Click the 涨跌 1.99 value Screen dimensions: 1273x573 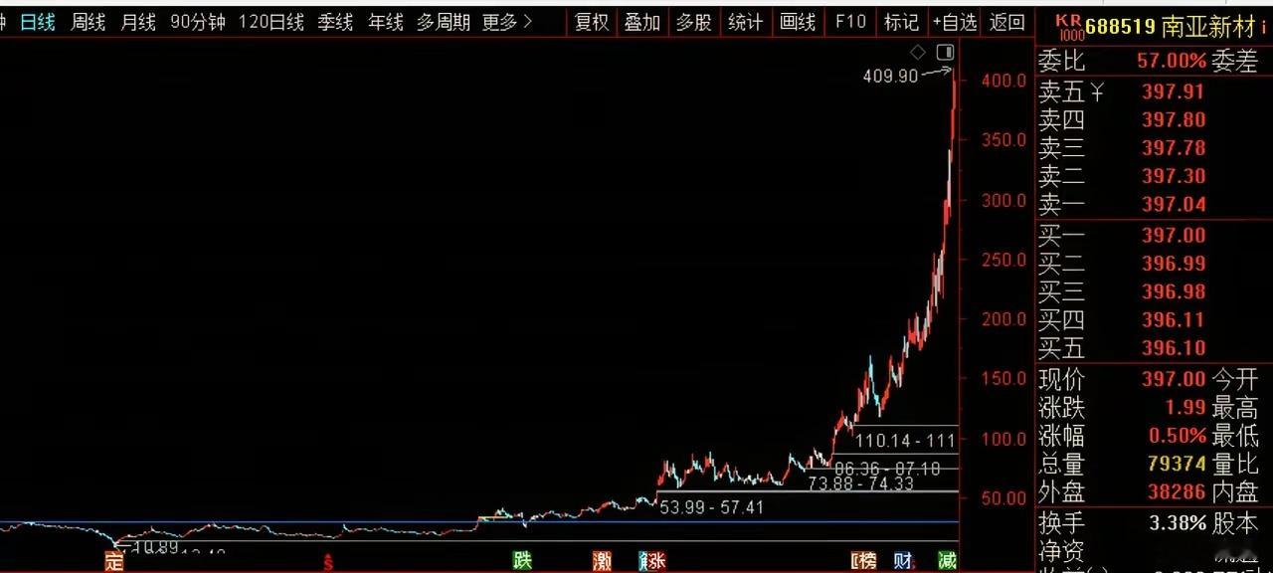[x=1185, y=408]
